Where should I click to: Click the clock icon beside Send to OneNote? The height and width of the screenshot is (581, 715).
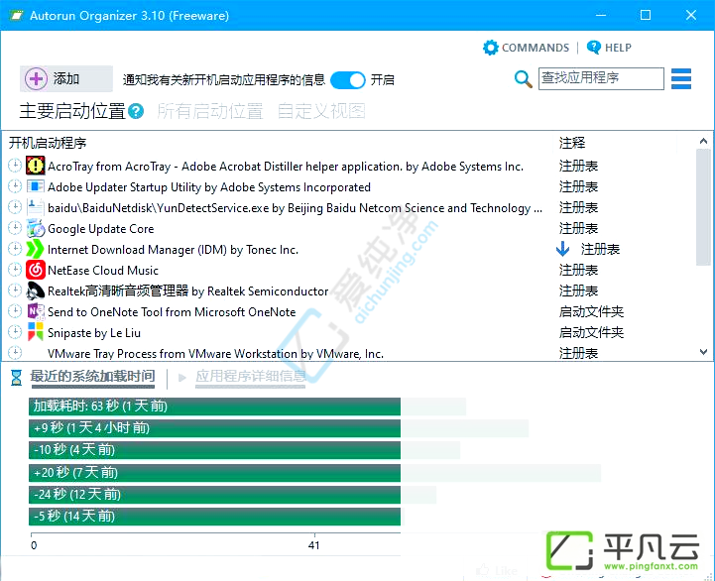point(15,311)
